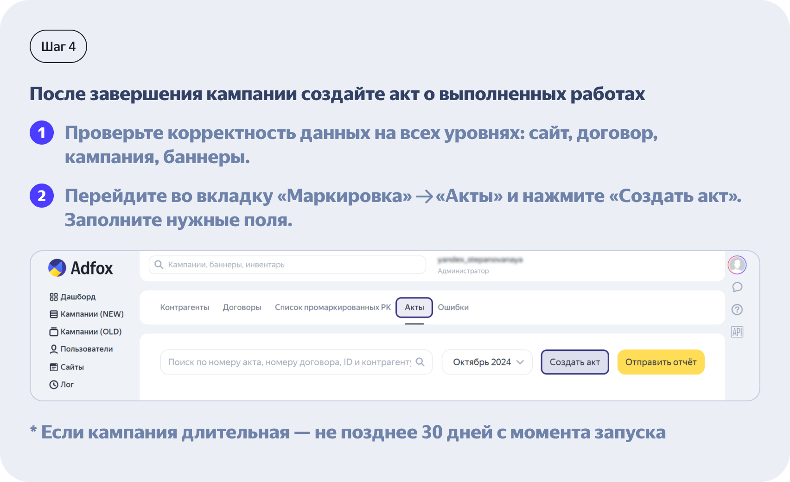Click the Кампании (OLD) folder icon

(54, 332)
